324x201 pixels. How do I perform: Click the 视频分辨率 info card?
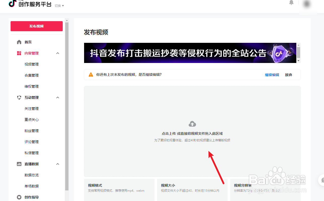coord(265,190)
